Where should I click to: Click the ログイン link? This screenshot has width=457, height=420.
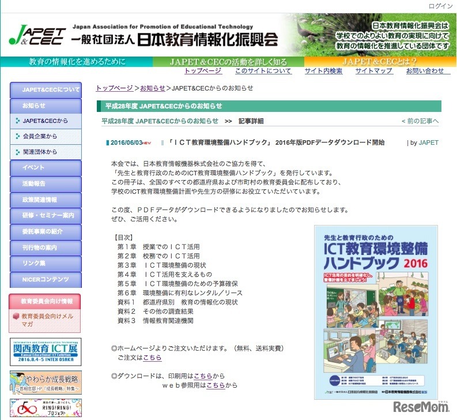440,6
